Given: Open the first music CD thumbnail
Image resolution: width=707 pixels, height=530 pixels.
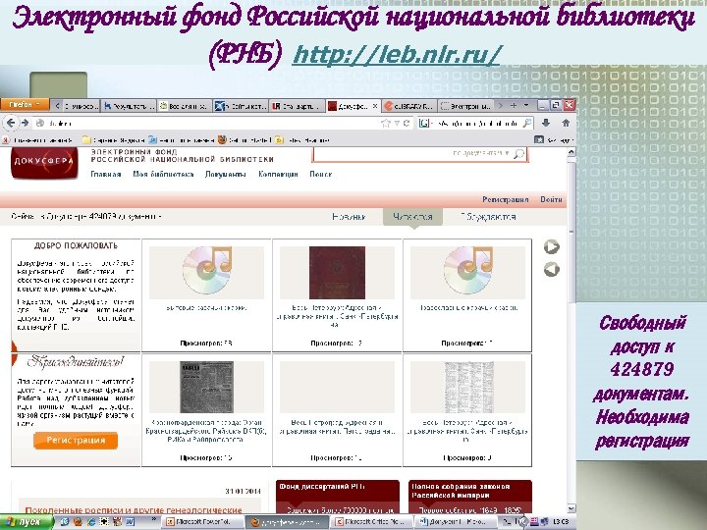Looking at the screenshot, I should coord(206,271).
